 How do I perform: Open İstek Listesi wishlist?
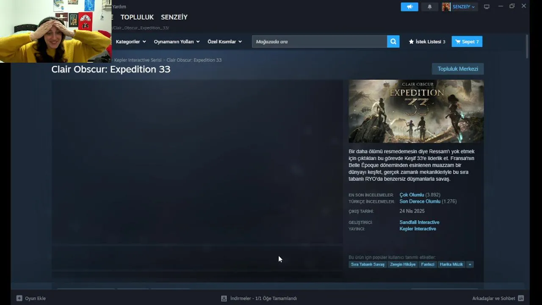pos(427,42)
